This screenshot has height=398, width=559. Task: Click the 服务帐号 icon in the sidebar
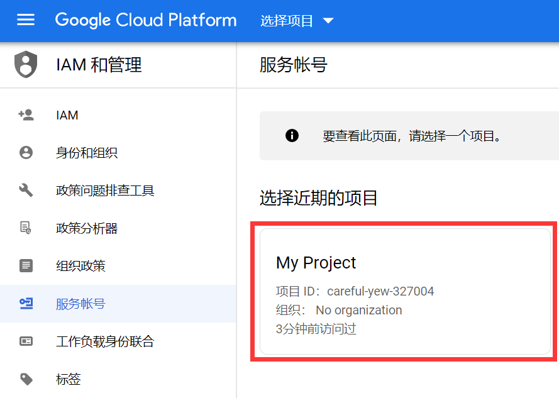coord(26,304)
